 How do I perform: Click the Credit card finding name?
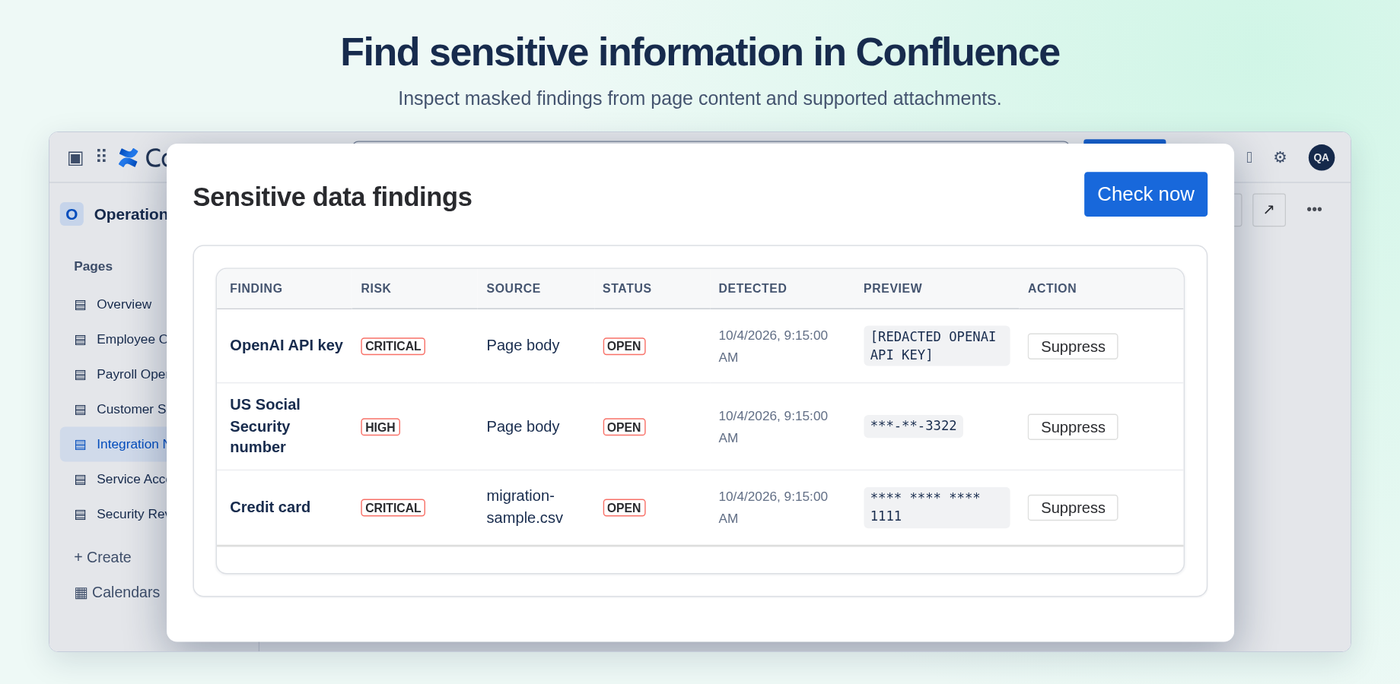click(x=270, y=507)
